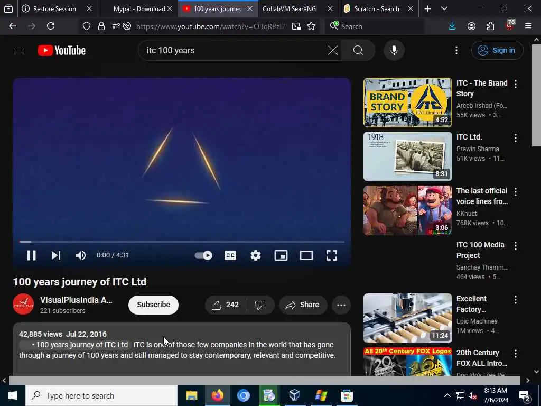This screenshot has height=406, width=541.
Task: Open The last official voice lines video
Action: (407, 210)
